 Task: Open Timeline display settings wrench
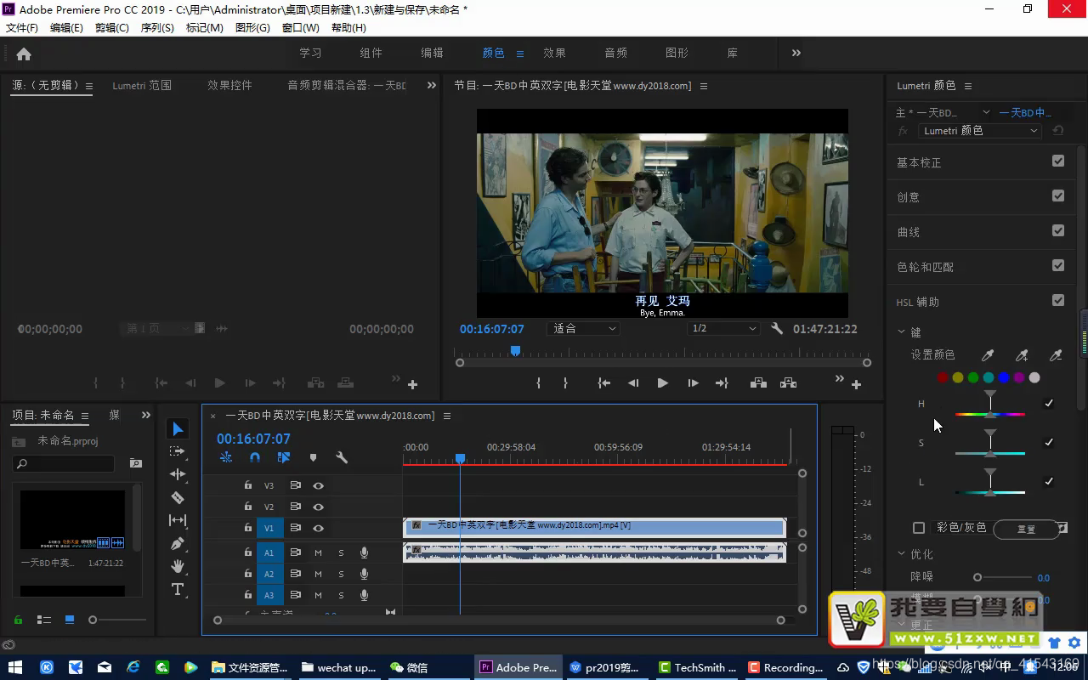point(342,457)
